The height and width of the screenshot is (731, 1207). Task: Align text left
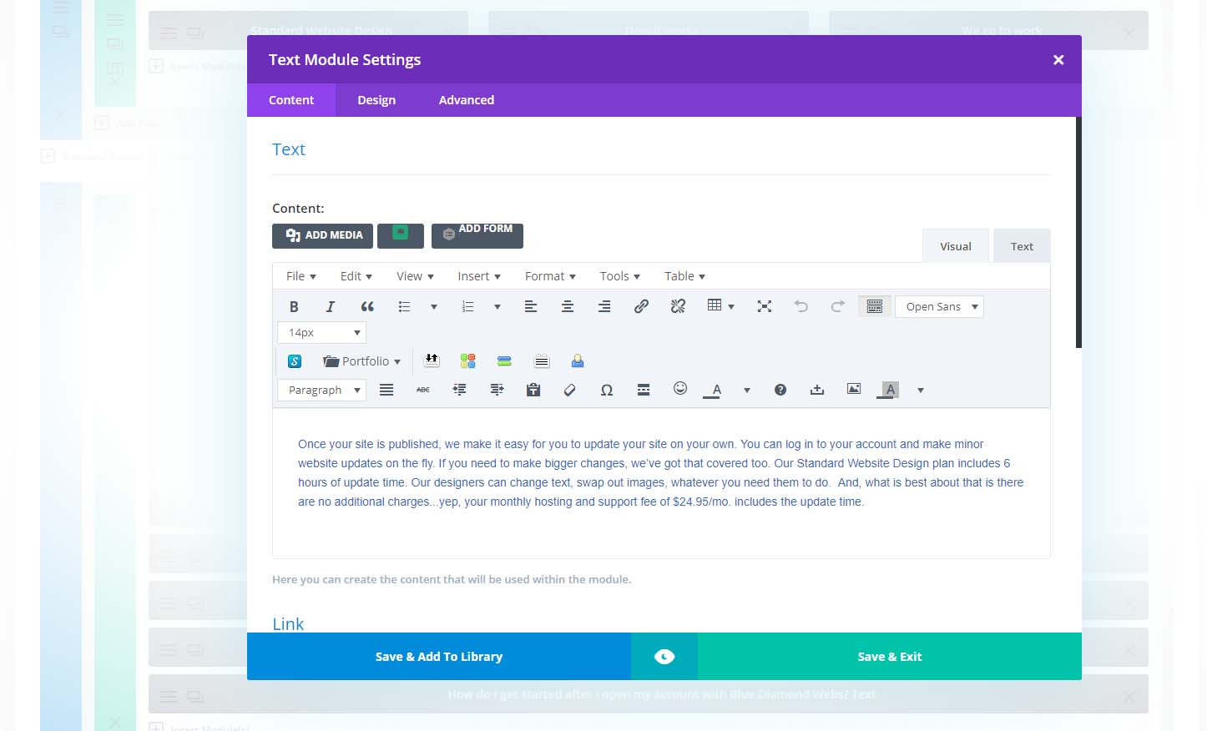(531, 307)
